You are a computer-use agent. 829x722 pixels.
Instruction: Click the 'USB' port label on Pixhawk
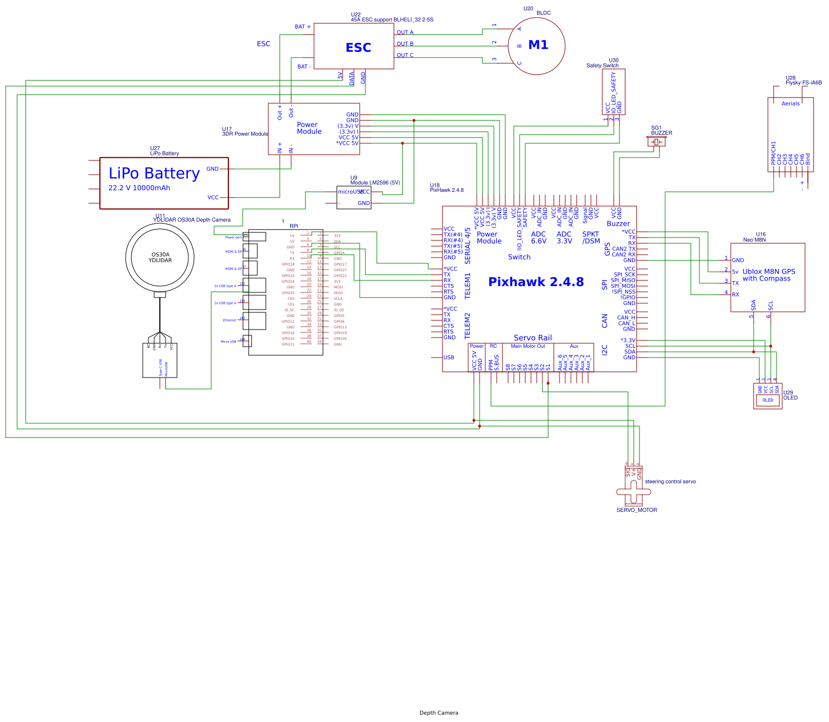click(x=449, y=358)
